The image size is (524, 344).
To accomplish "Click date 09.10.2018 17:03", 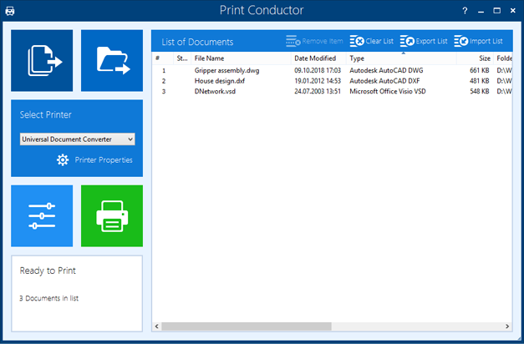I will click(318, 70).
